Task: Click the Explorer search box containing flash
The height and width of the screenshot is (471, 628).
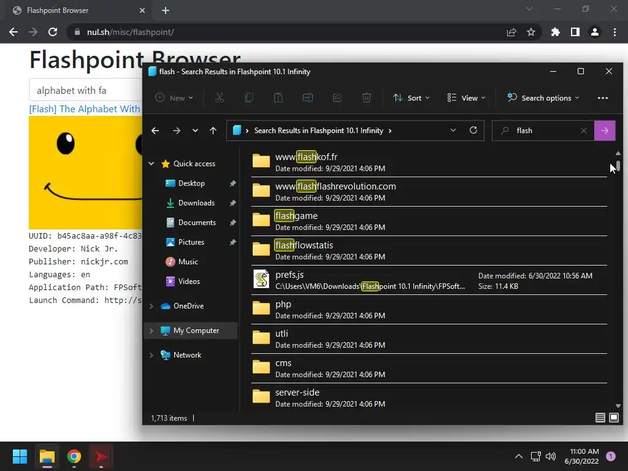Action: tap(544, 131)
